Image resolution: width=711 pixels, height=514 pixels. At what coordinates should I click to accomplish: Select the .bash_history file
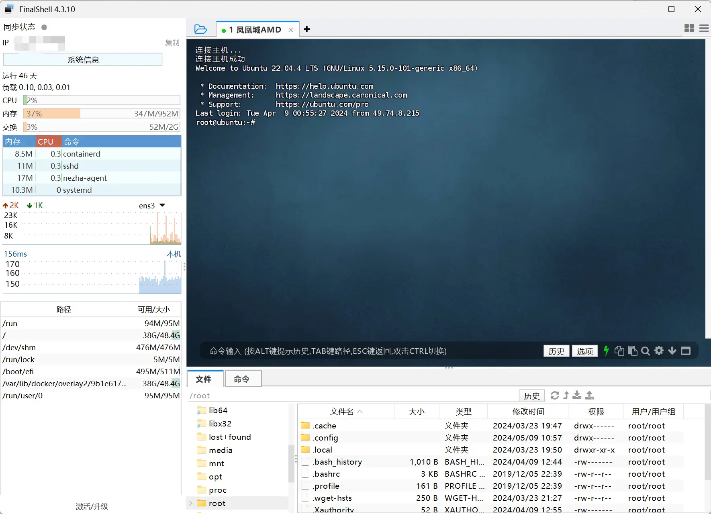click(x=491, y=462)
